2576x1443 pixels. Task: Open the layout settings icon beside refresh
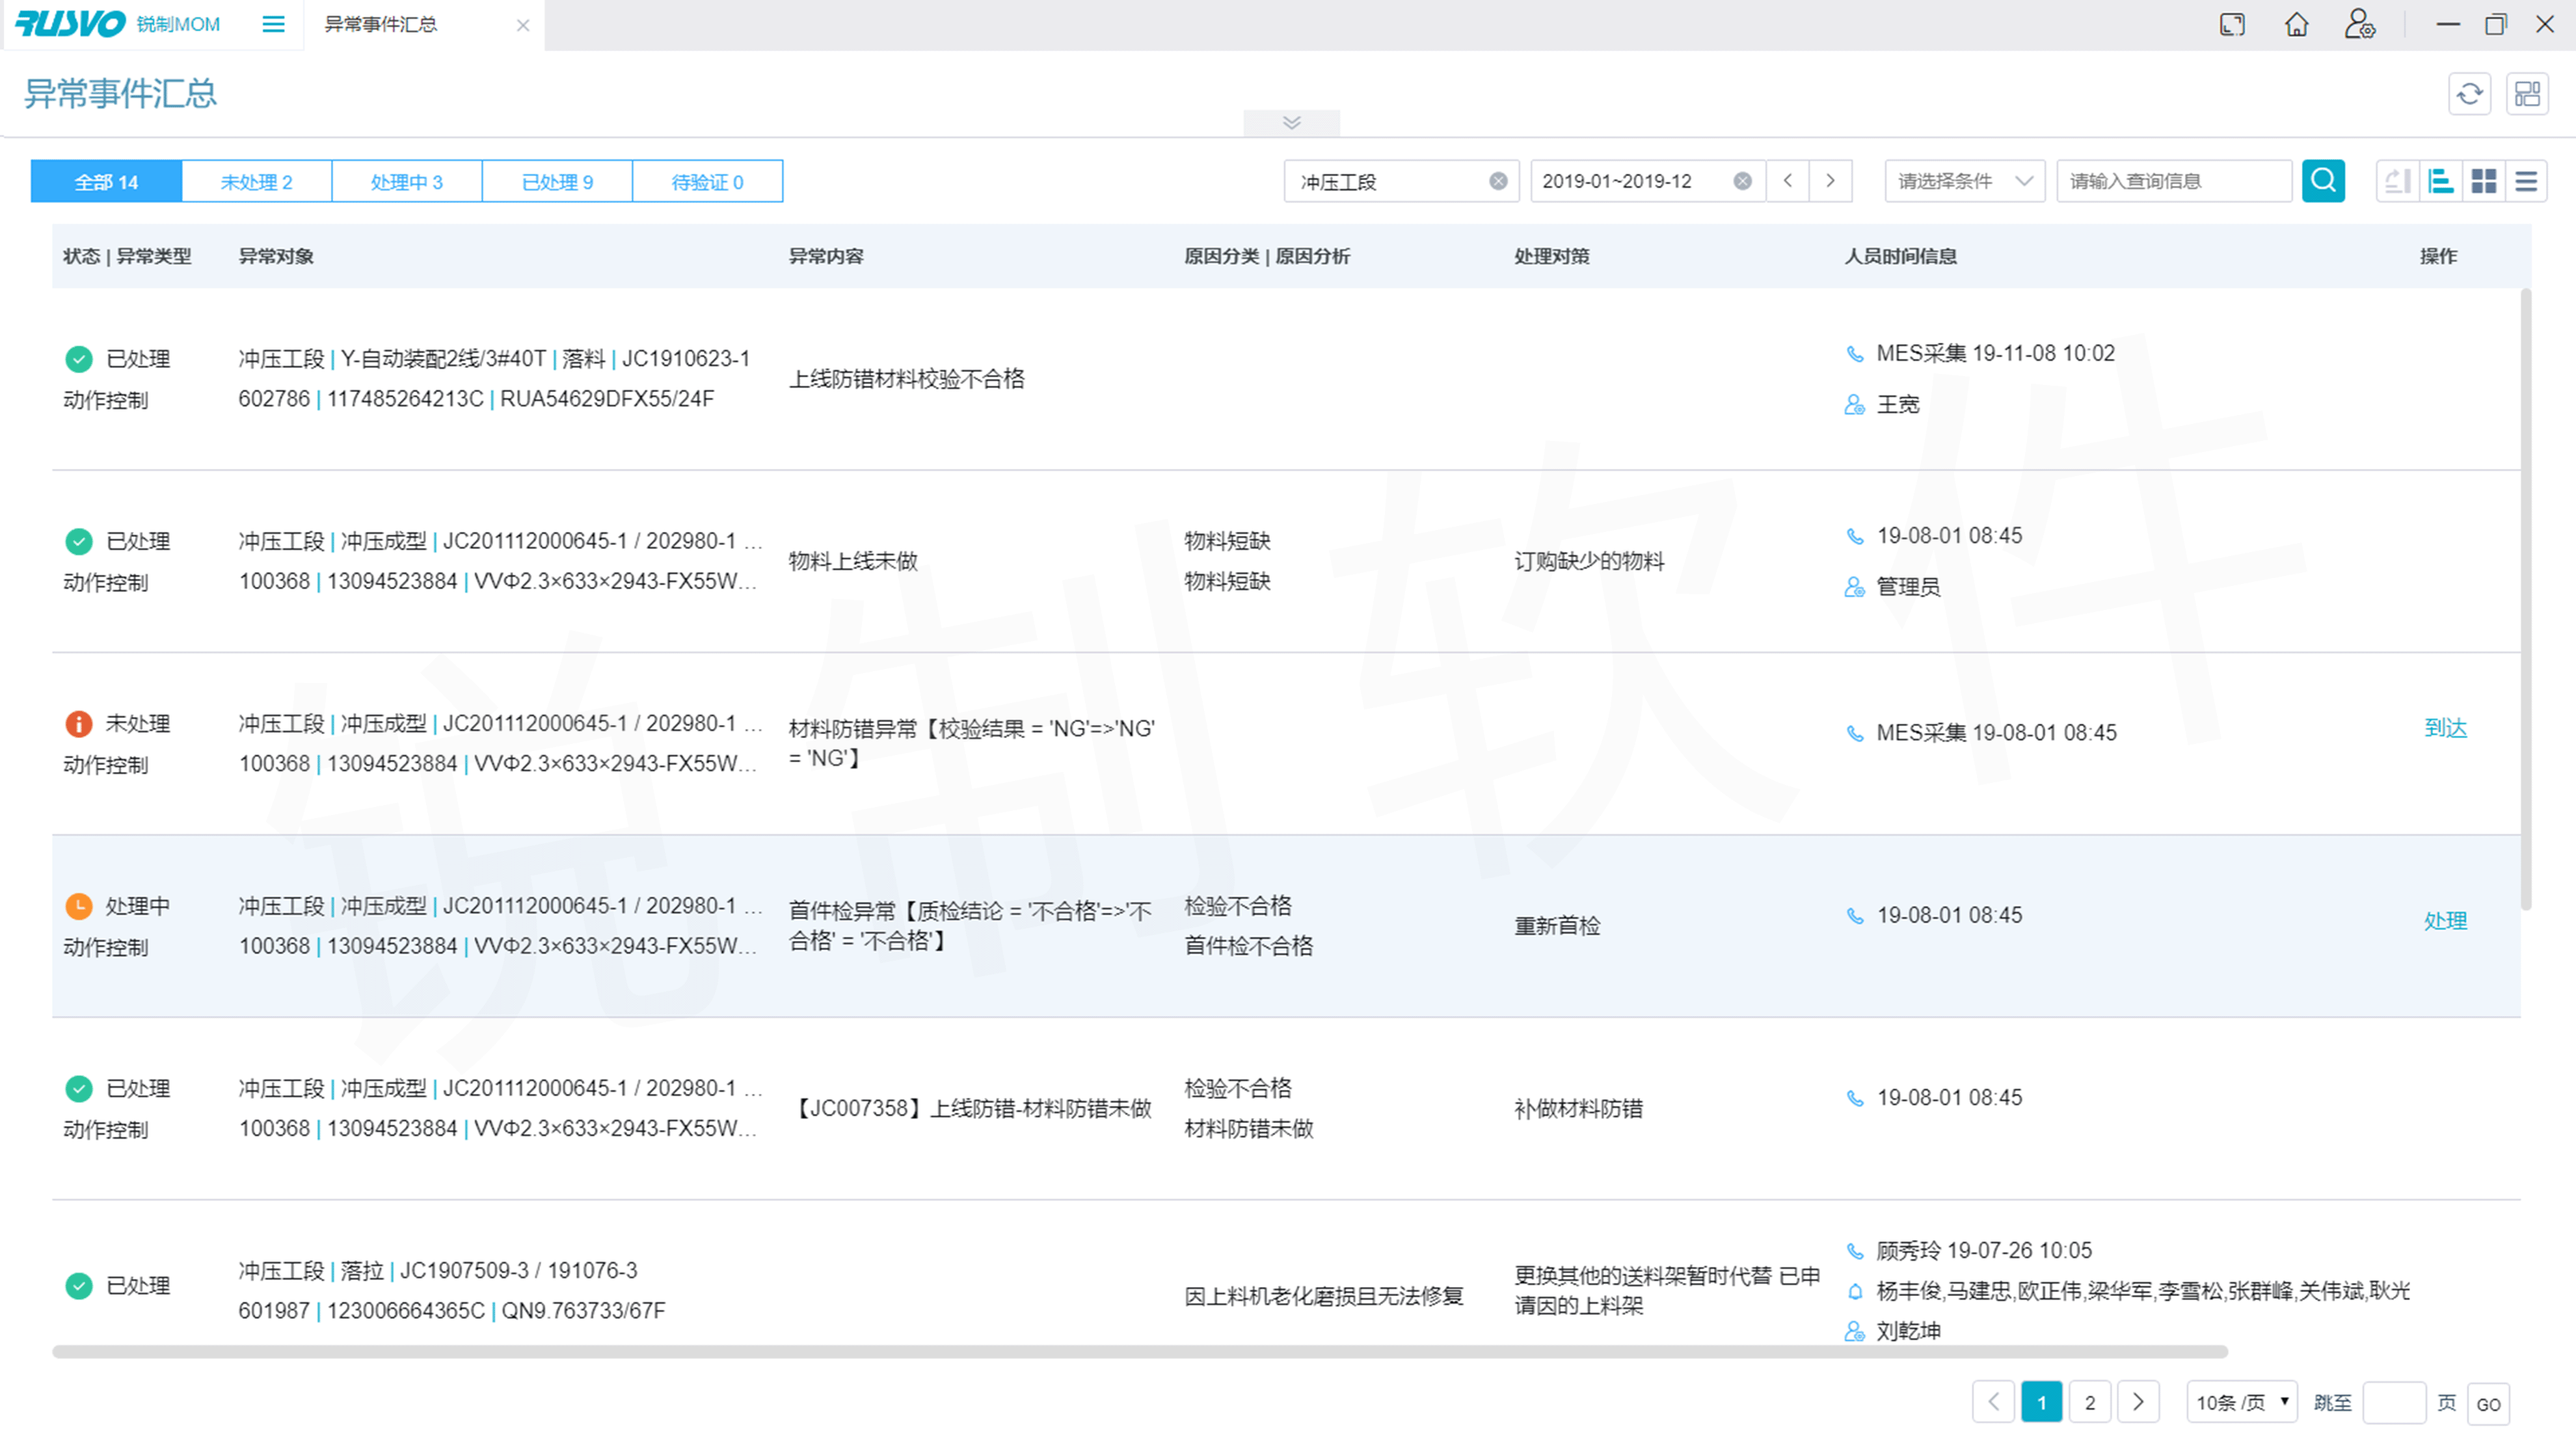pos(2527,94)
